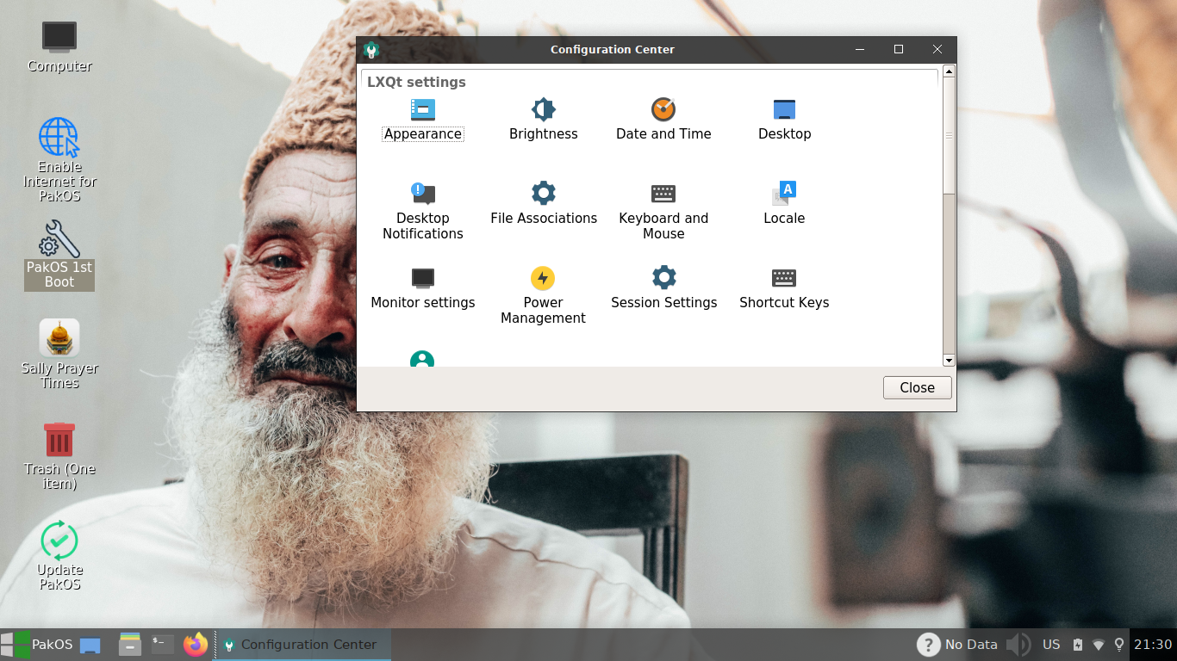This screenshot has height=661, width=1177.
Task: Open Power Management settings
Action: [543, 295]
